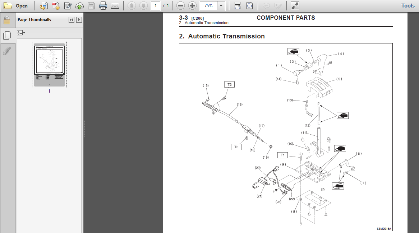This screenshot has width=419, height=233.
Task: Go to previous page arrow
Action: [132, 6]
